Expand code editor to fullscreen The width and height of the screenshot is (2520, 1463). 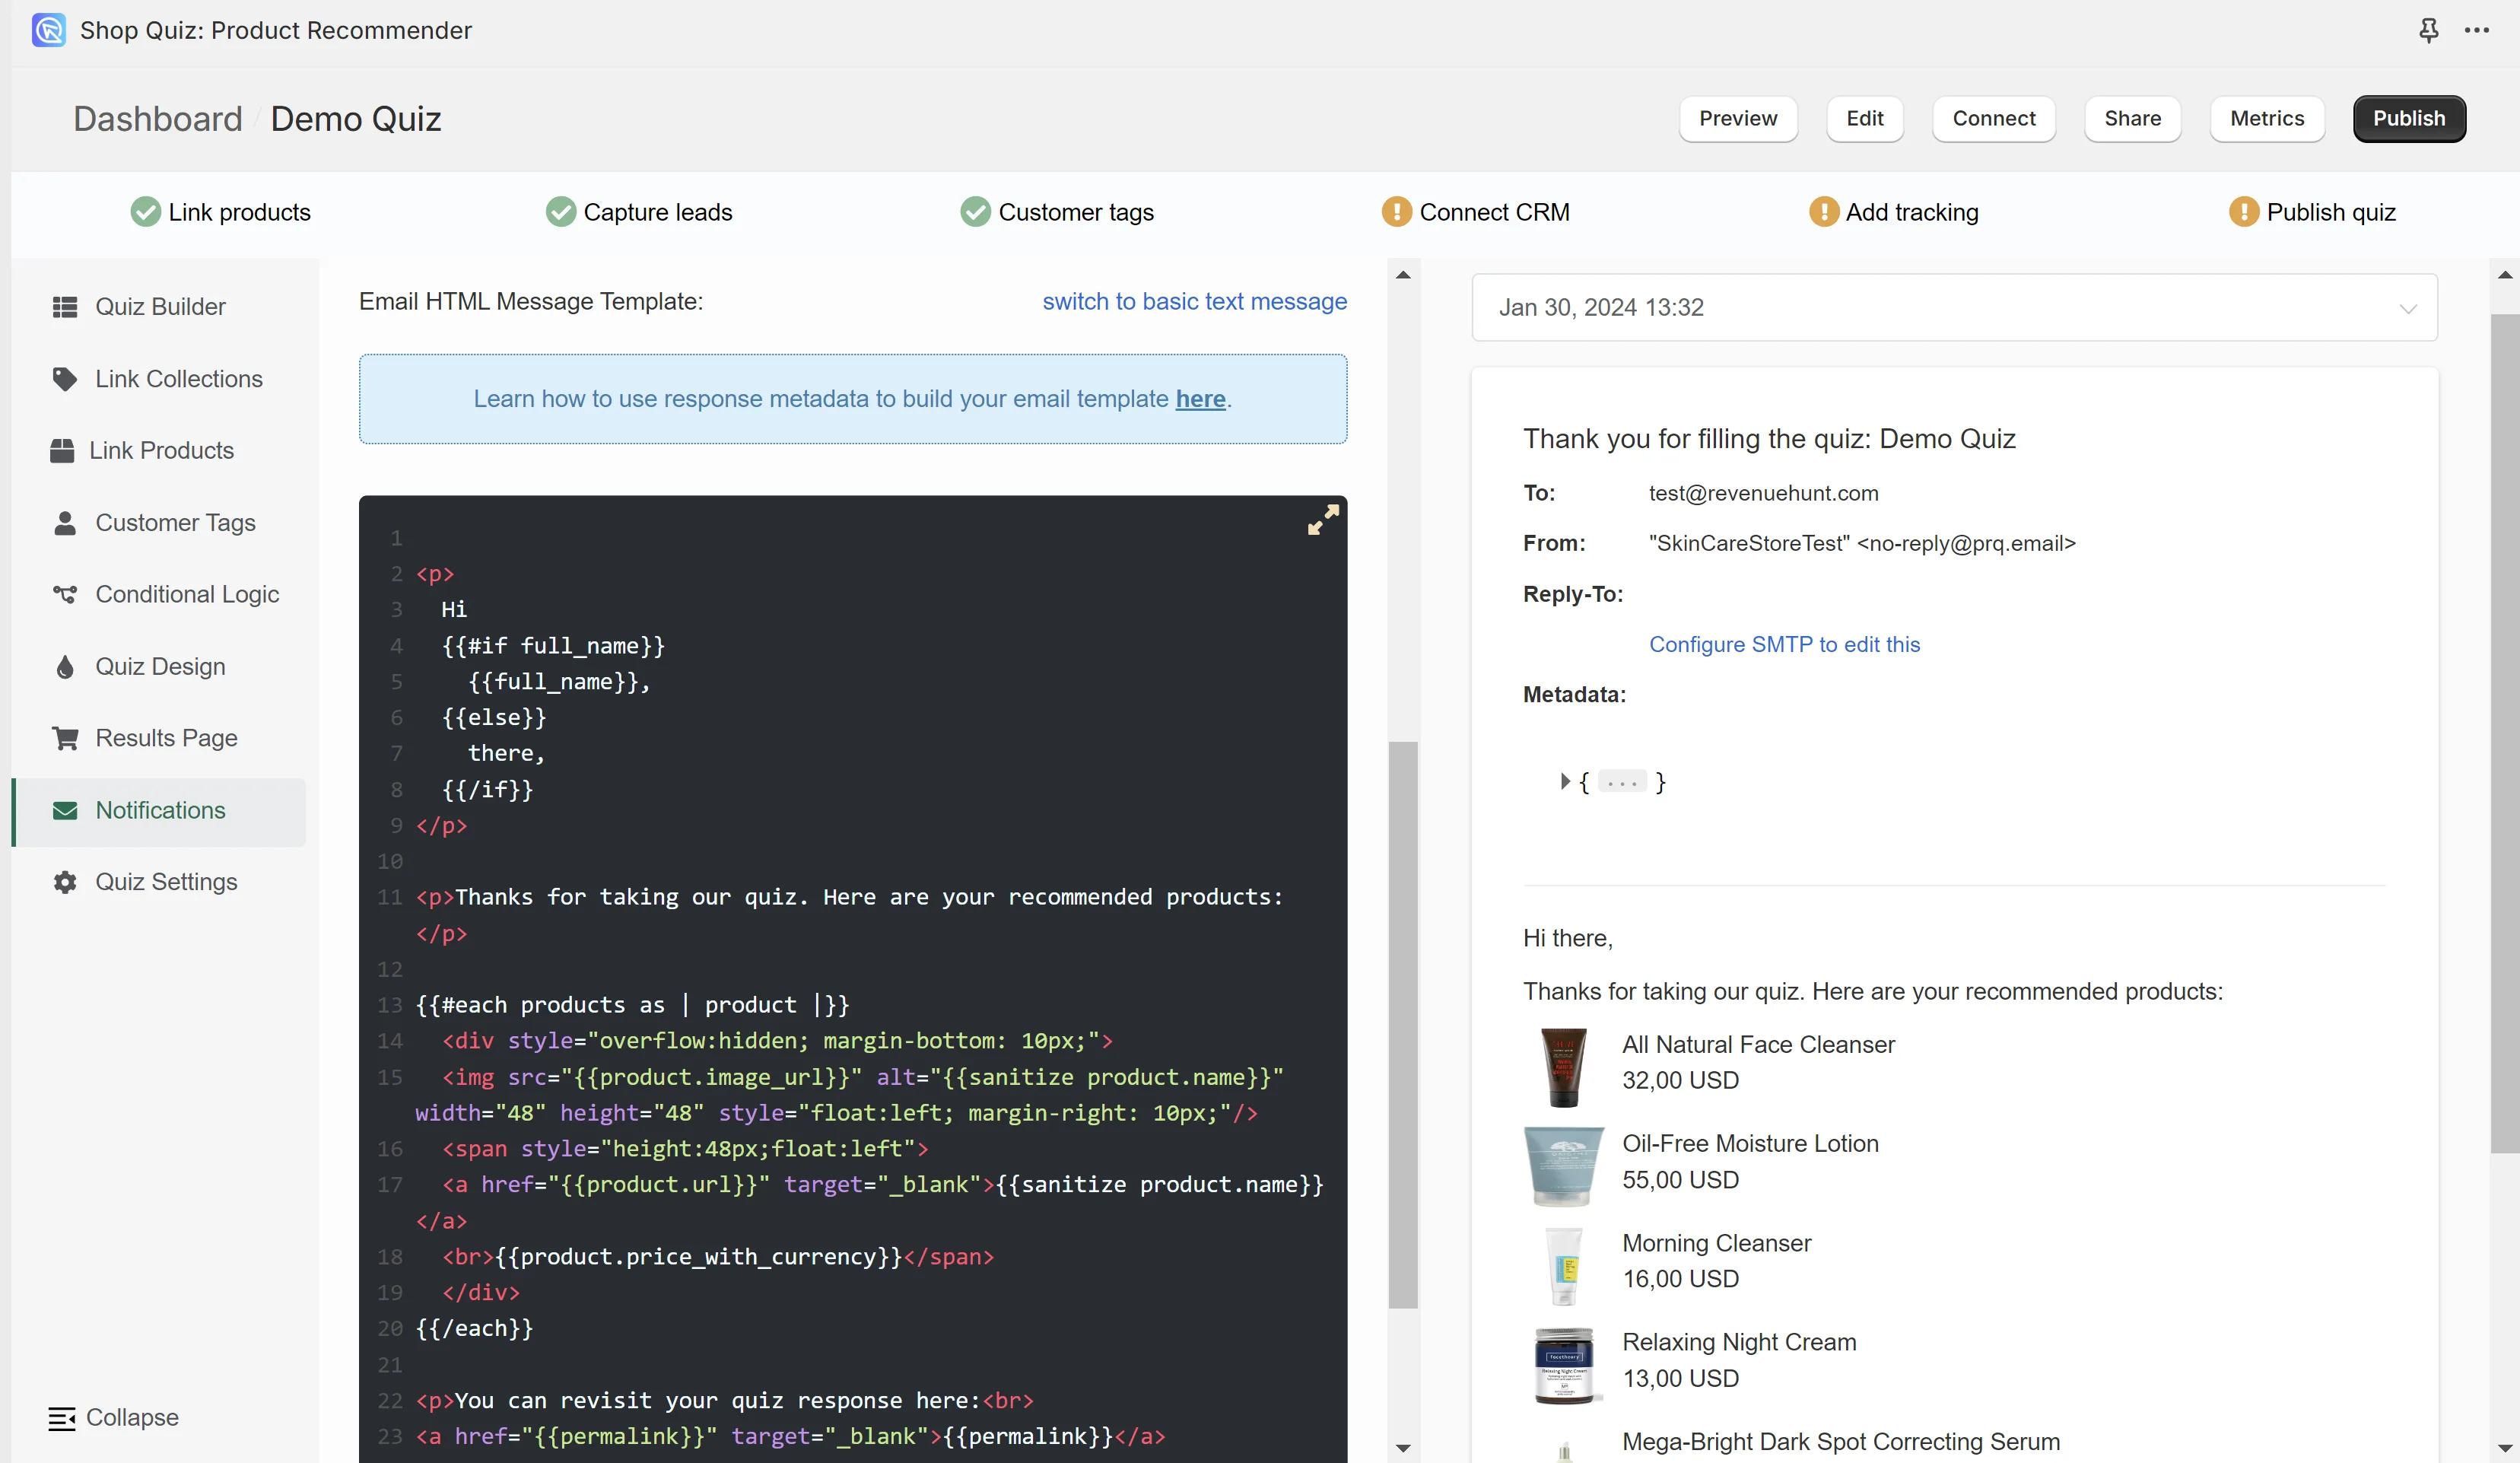point(1323,520)
